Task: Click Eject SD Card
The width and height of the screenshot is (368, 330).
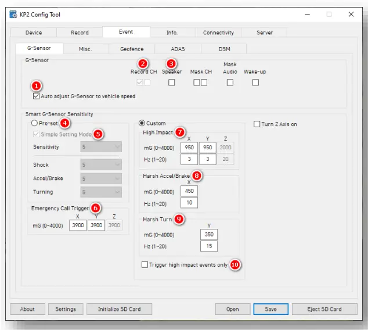Action: click(324, 309)
